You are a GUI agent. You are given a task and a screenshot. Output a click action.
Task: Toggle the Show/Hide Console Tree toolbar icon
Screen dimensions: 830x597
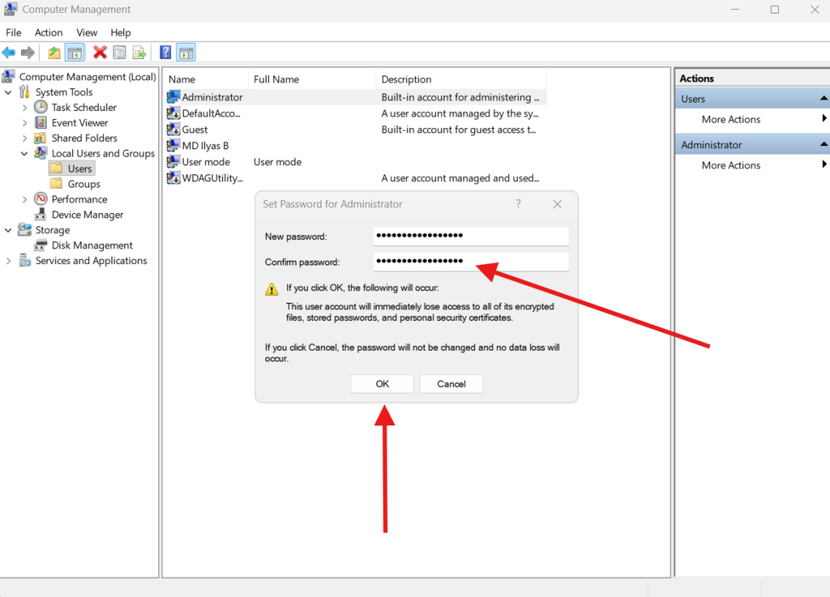75,52
